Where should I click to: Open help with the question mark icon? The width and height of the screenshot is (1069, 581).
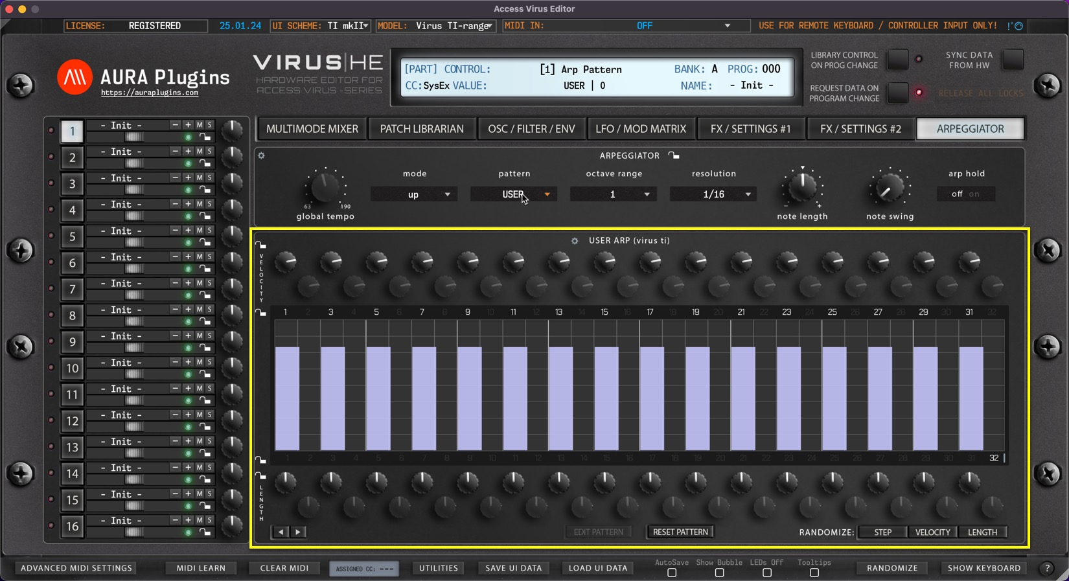click(1047, 568)
